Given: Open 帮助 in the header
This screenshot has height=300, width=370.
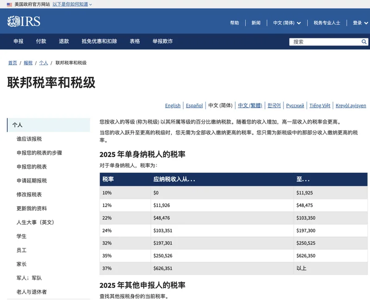Looking at the screenshot, I should point(234,23).
